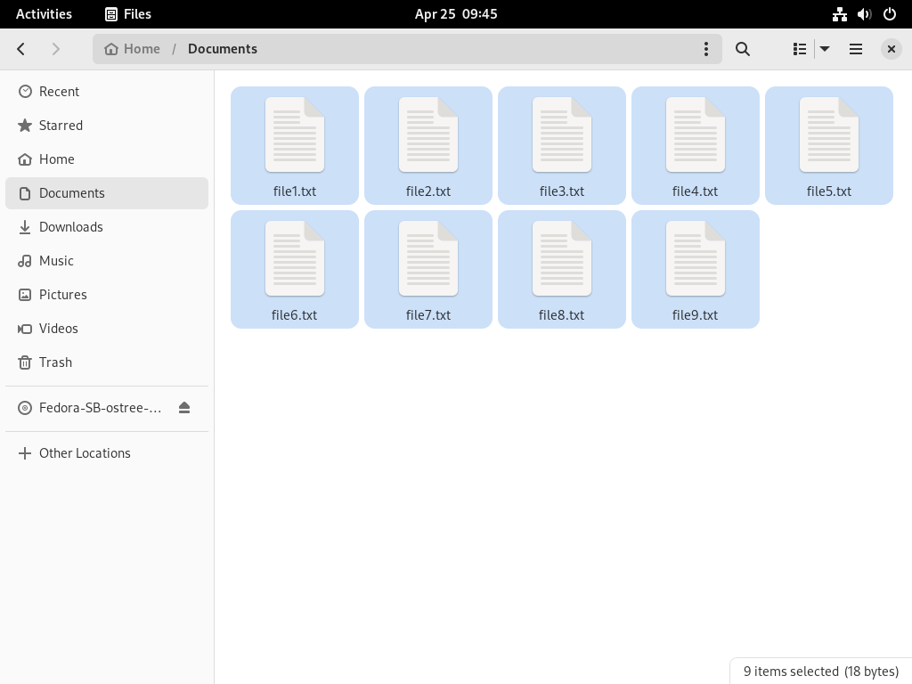Image resolution: width=912 pixels, height=684 pixels.
Task: Open Music in the sidebar
Action: point(107,261)
